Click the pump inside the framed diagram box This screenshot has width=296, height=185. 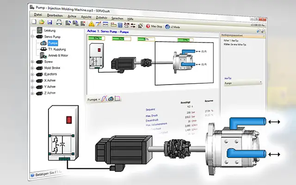click(184, 61)
